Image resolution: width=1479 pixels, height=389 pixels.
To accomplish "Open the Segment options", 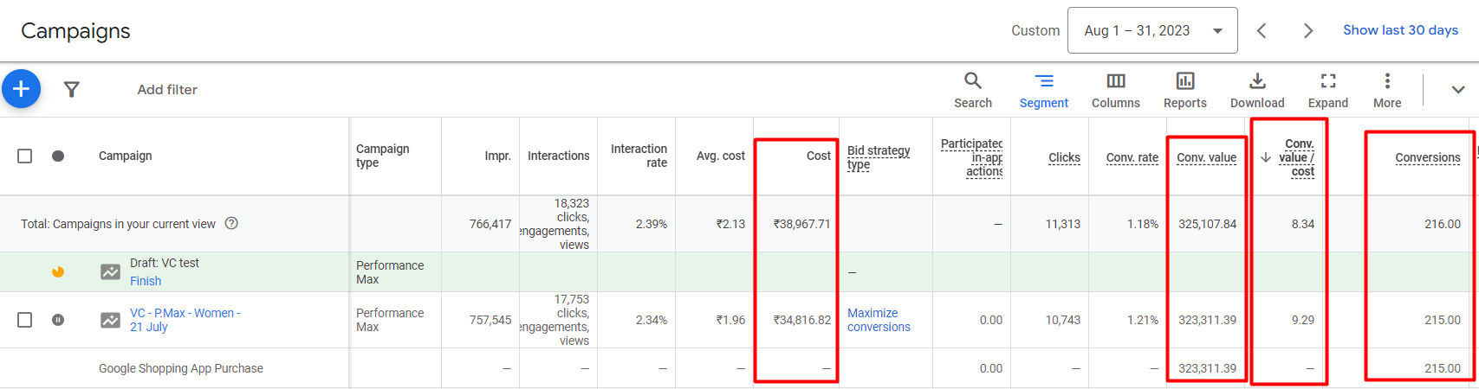I will 1044,90.
